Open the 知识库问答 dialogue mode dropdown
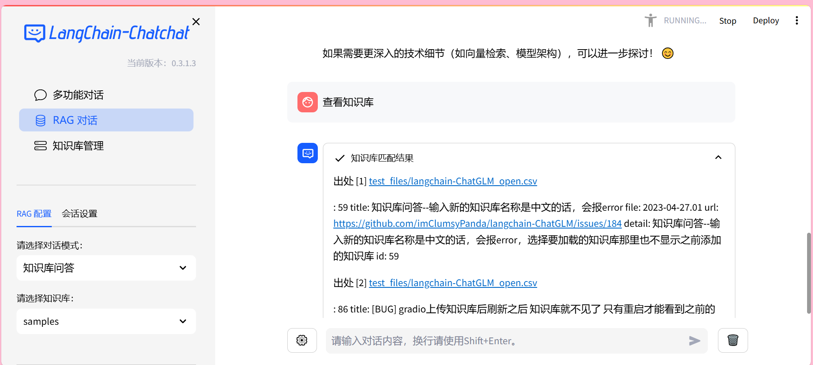813x365 pixels. click(x=106, y=268)
